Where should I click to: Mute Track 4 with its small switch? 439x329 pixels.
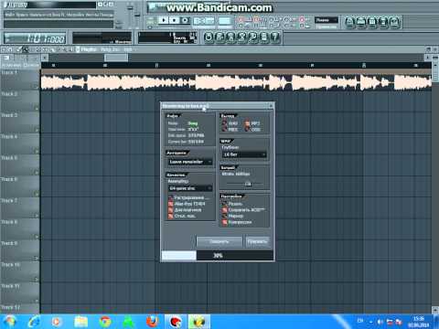[36, 151]
